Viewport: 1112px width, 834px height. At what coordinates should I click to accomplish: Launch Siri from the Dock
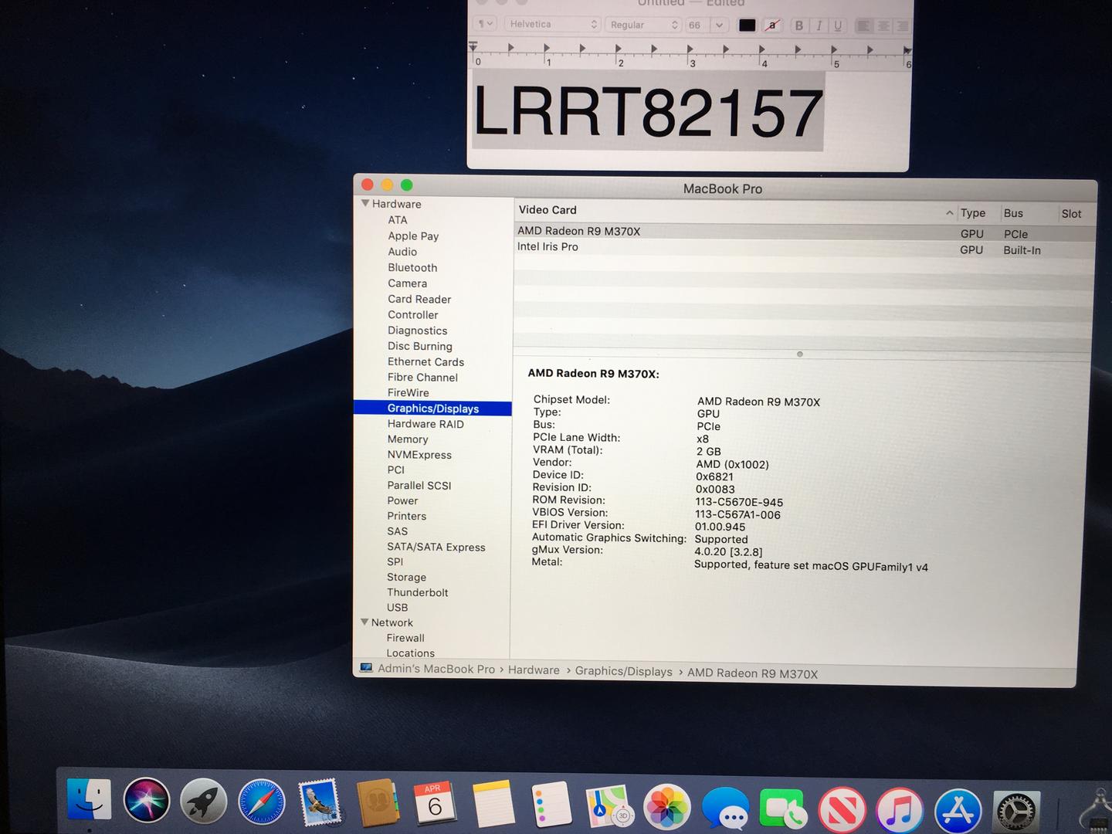(x=147, y=801)
